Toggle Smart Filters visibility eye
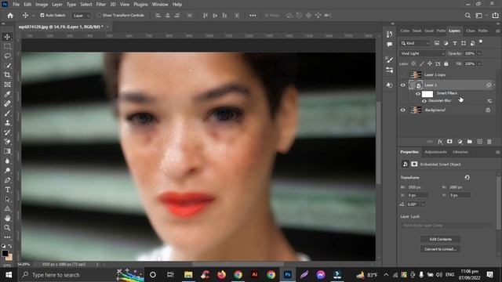 tap(418, 94)
